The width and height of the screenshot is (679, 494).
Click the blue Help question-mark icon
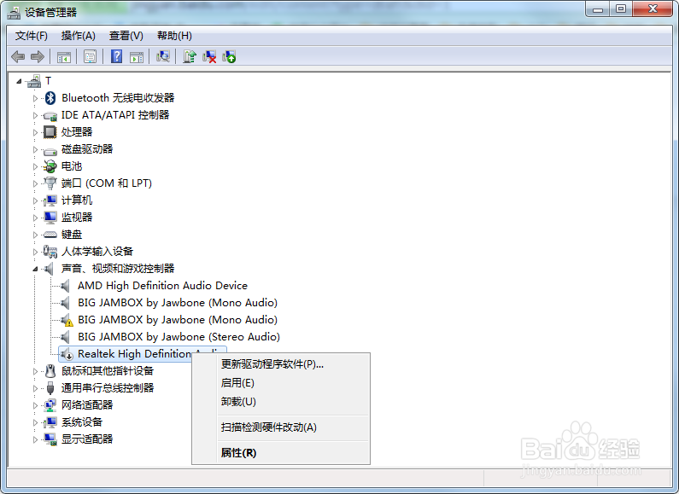[116, 56]
